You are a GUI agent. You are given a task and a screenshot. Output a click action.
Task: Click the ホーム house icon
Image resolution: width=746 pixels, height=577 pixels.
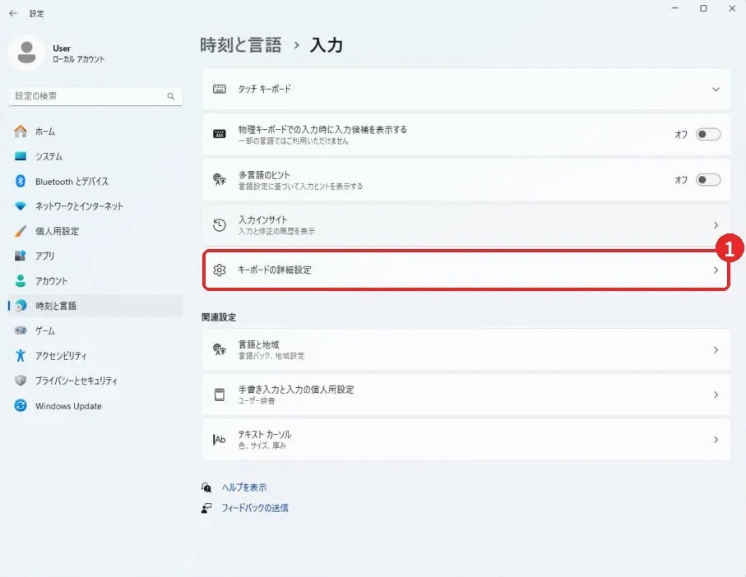21,132
